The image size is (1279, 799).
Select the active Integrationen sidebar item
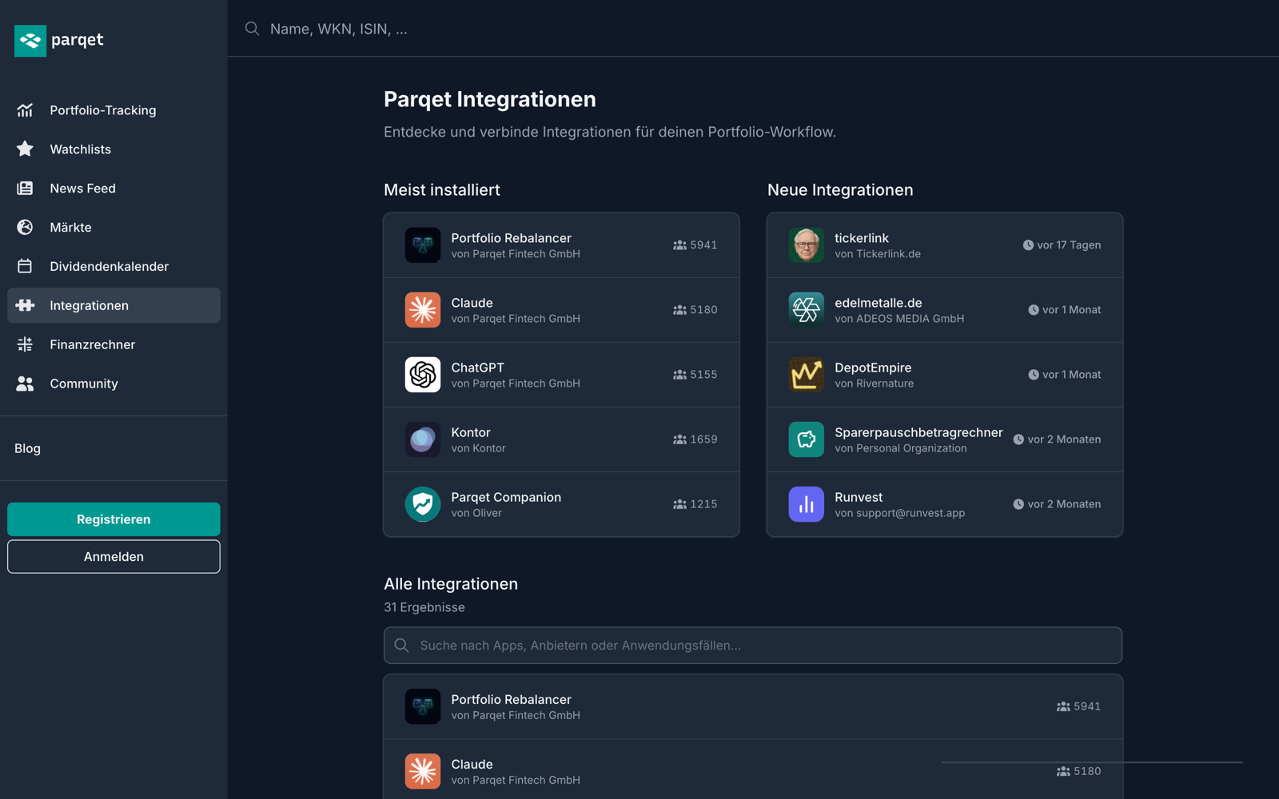[114, 305]
